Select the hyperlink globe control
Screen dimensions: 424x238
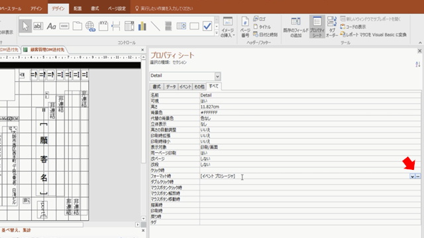coord(90,26)
